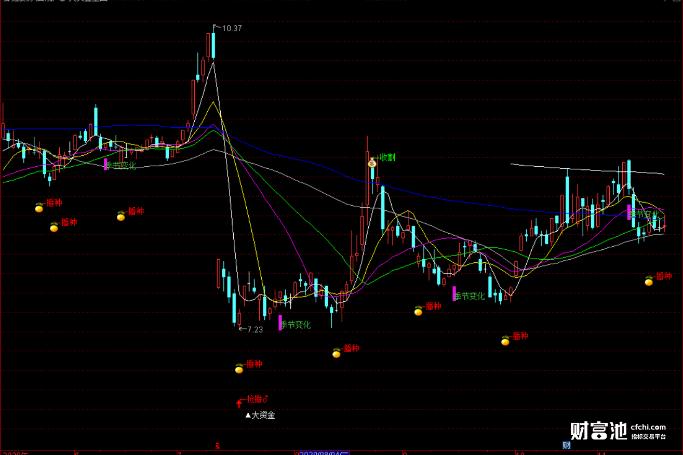
Task: Click the tall cyan candle under 10.37
Action: click(x=213, y=46)
